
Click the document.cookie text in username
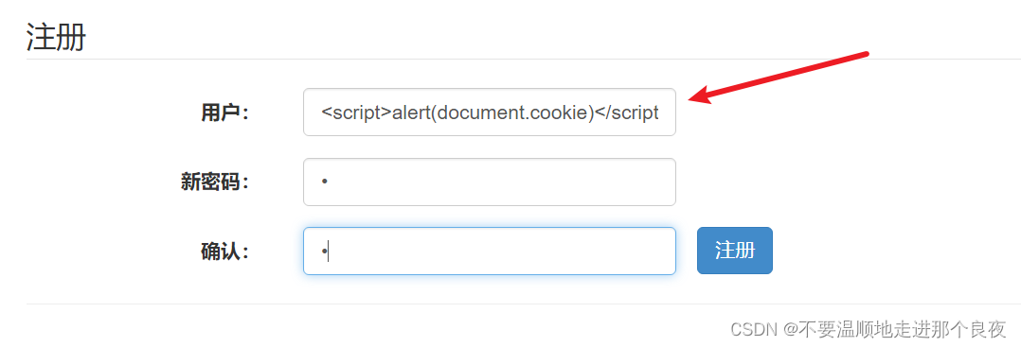(x=511, y=113)
